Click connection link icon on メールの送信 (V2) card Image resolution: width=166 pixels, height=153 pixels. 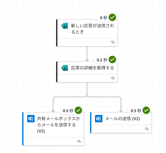[x=147, y=129]
